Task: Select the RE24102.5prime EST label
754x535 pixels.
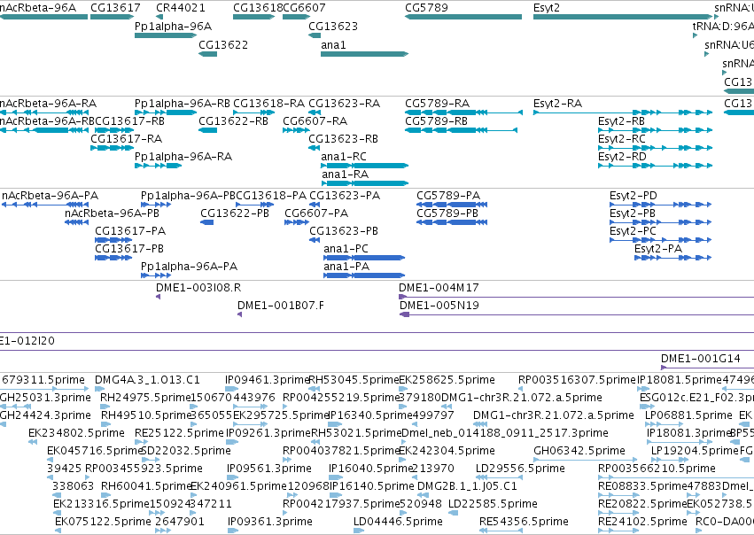Action: (642, 522)
